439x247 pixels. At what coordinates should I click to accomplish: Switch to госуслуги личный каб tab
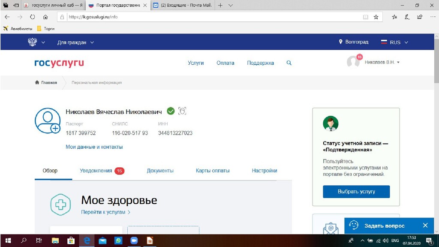coord(53,5)
